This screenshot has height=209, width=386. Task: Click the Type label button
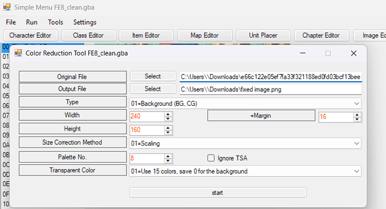pyautogui.click(x=73, y=102)
